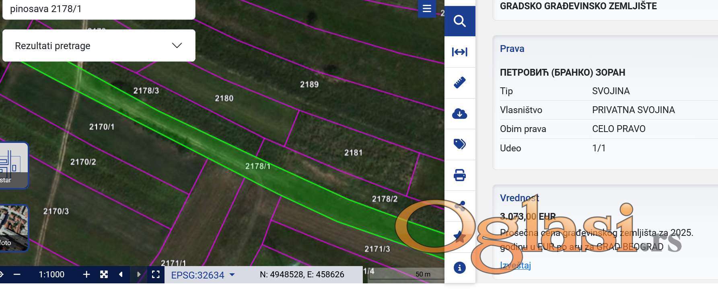The height and width of the screenshot is (289, 718).
Task: Click owner name ПЕТРОВИЋ (БРАНКО) ЗОРАН
Action: [x=562, y=72]
